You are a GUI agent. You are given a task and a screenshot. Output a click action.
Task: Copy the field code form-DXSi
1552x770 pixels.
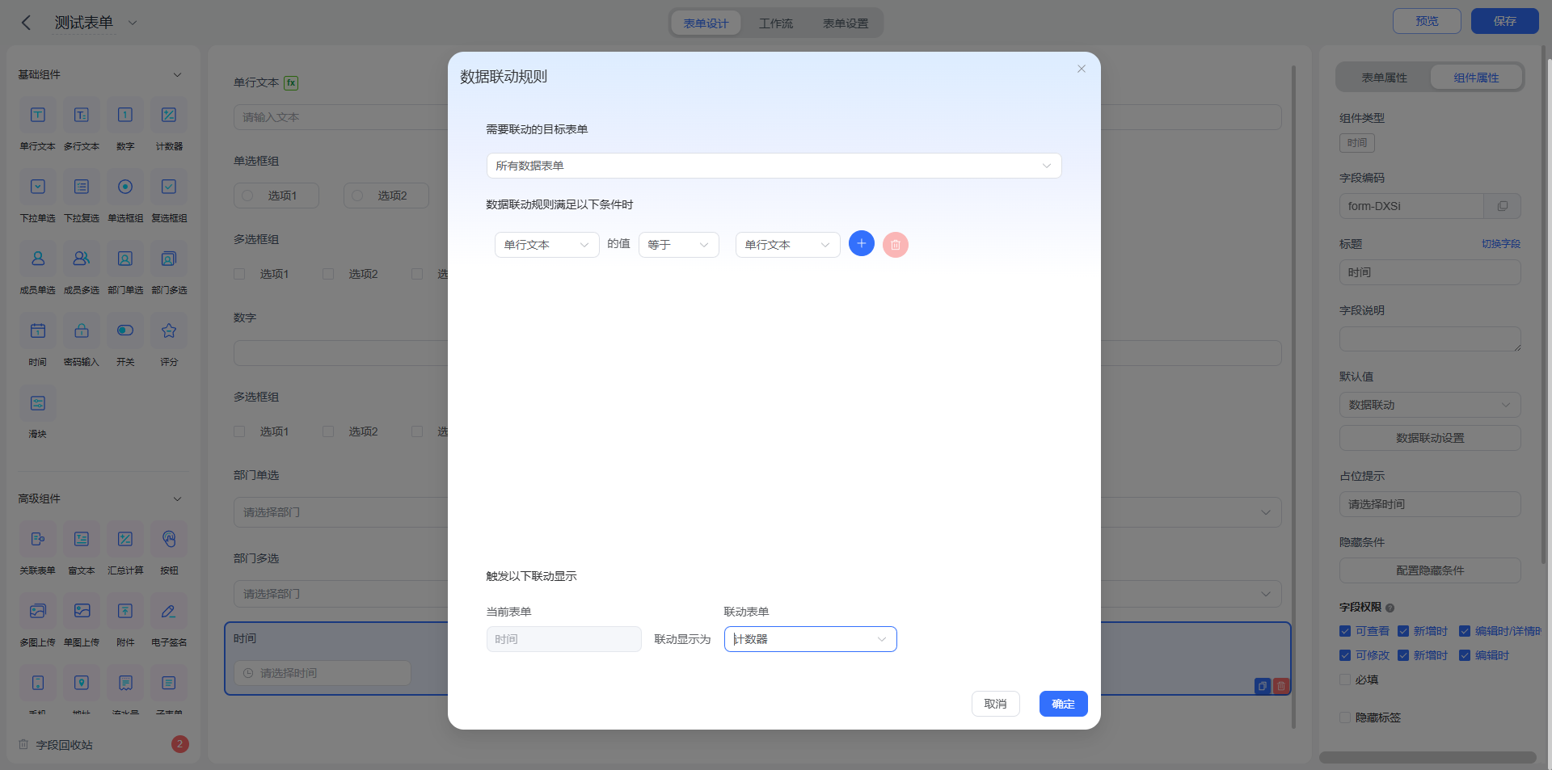(x=1502, y=206)
